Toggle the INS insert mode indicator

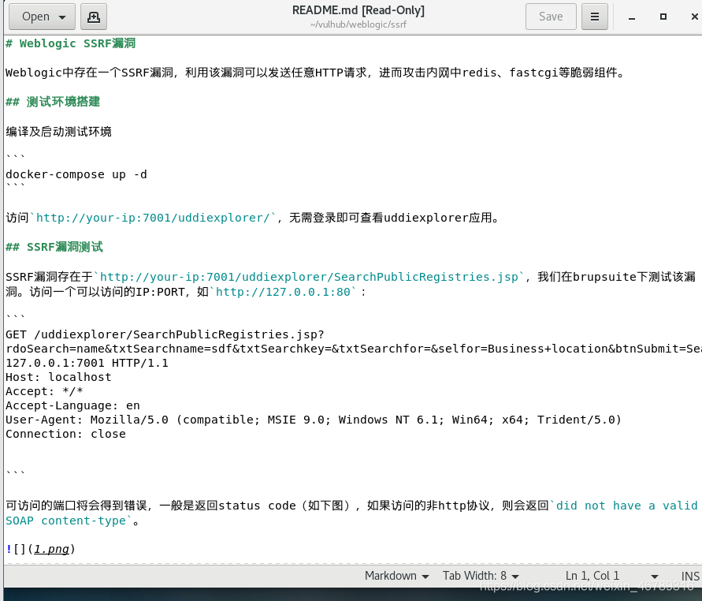[x=690, y=576]
